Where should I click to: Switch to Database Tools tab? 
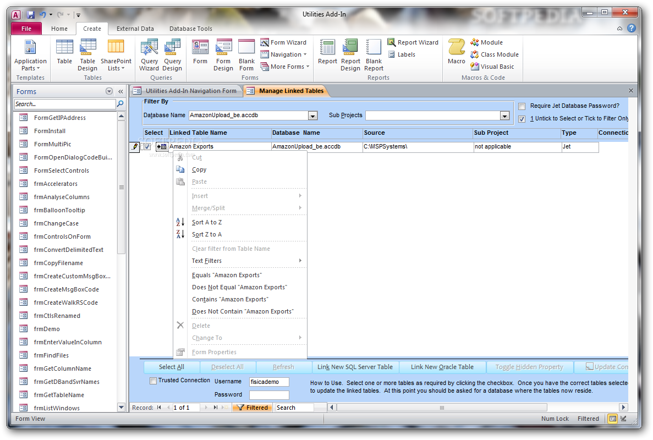click(191, 29)
